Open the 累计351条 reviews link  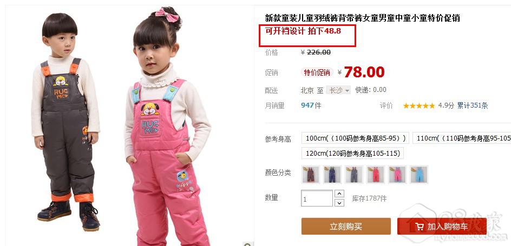tap(473, 105)
